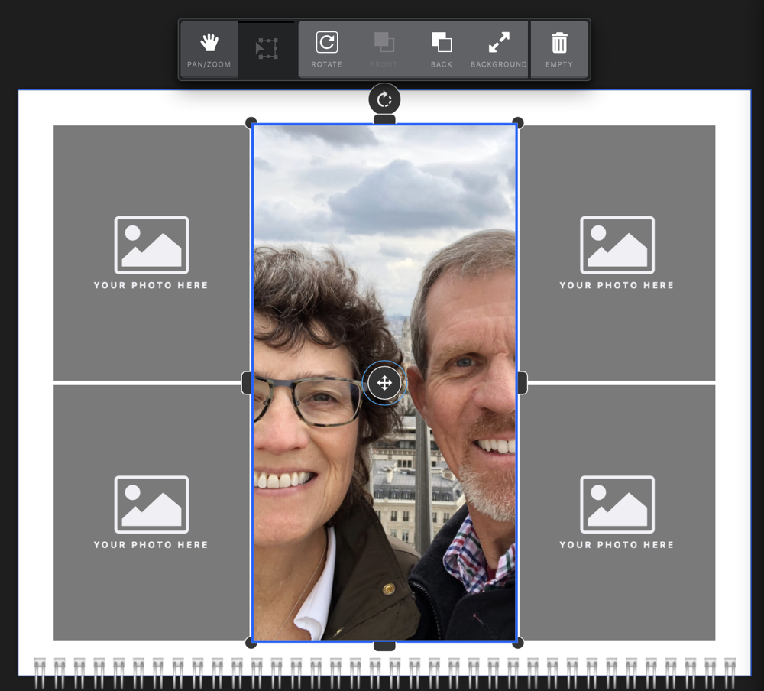Click the bottom edge resize handle
The height and width of the screenshot is (691, 764).
(384, 647)
